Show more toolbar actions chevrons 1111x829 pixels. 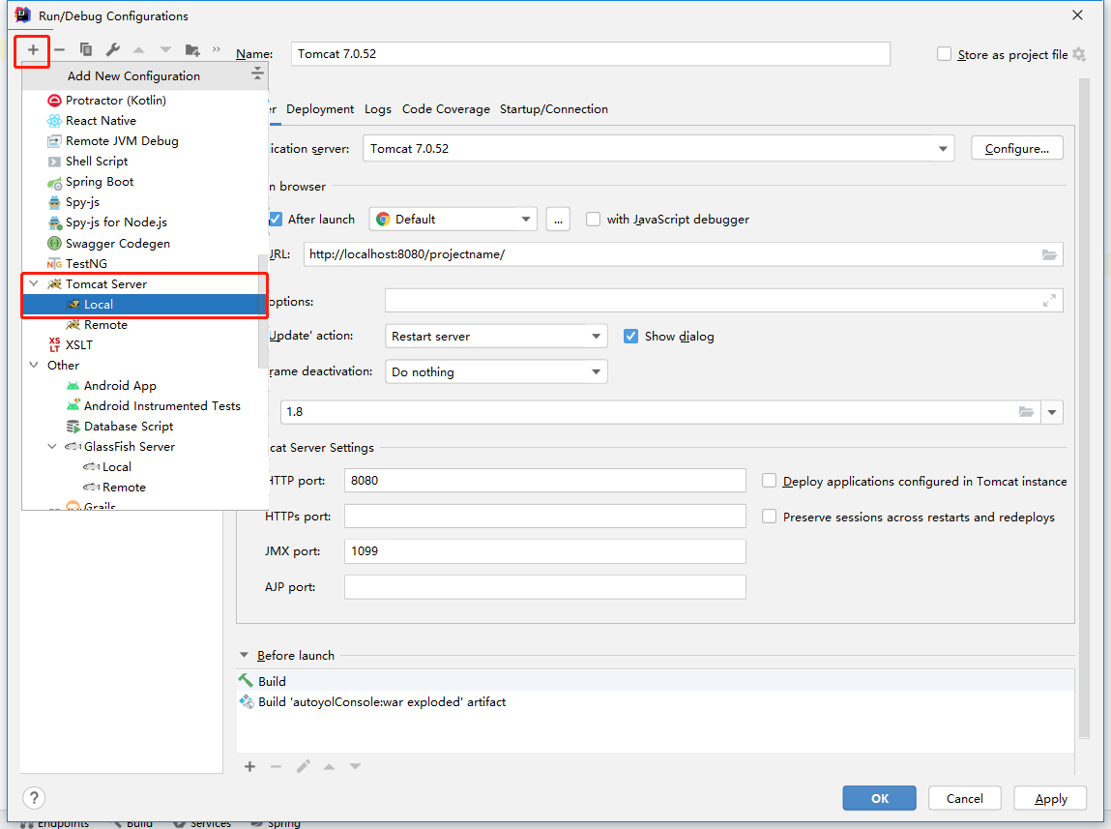click(x=216, y=49)
